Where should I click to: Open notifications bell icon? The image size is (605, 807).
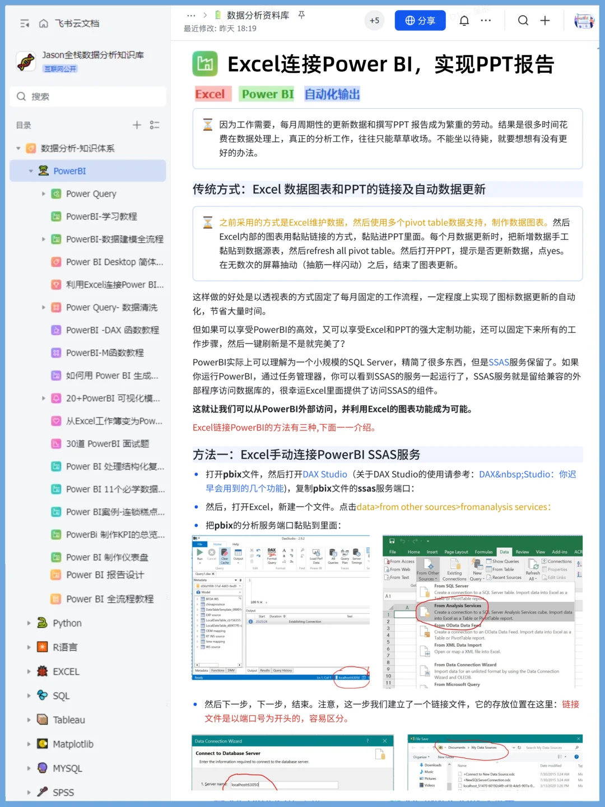pyautogui.click(x=464, y=21)
